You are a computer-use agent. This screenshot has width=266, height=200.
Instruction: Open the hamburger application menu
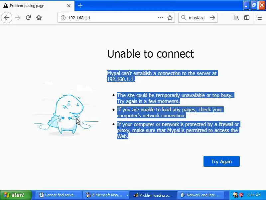pos(260,18)
